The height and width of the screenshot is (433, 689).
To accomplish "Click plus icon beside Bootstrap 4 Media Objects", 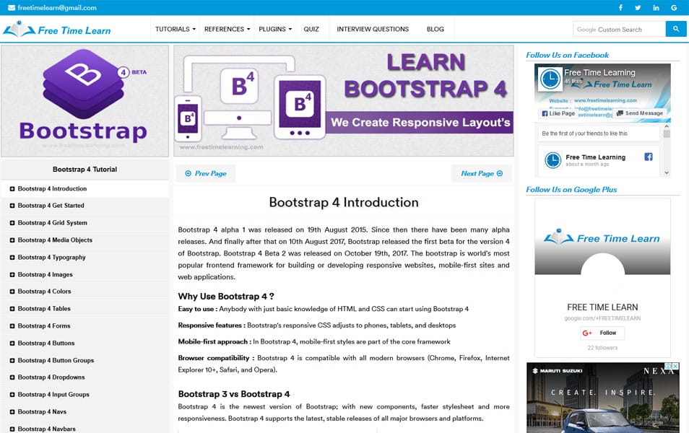I will (x=12, y=240).
